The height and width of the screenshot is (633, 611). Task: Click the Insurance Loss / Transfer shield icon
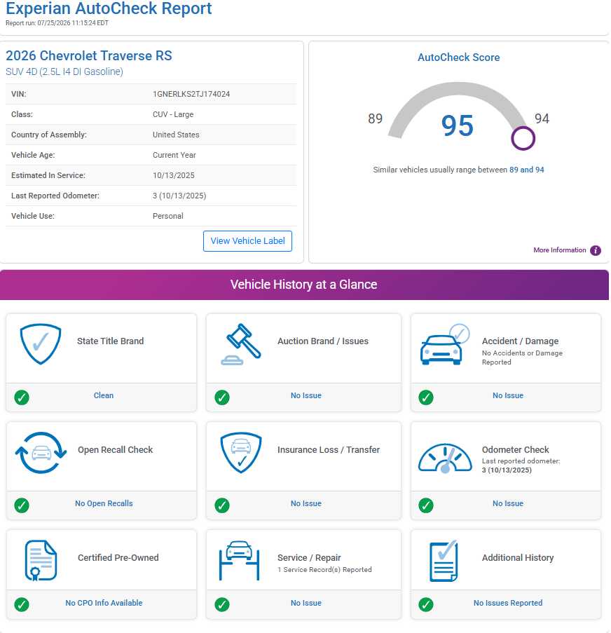point(241,453)
